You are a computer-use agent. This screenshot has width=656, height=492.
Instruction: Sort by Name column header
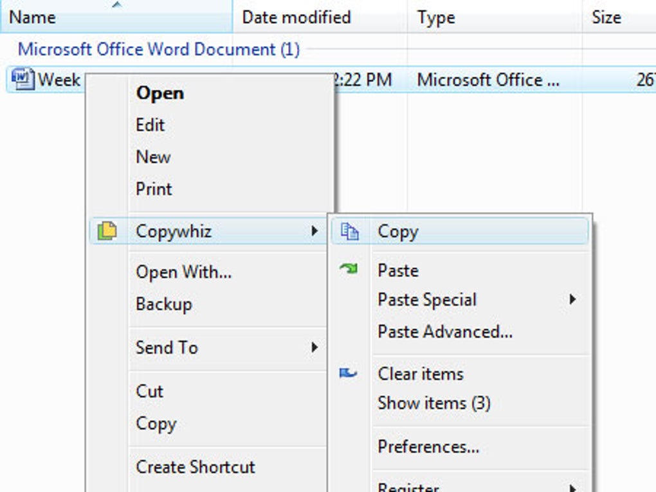[116, 17]
